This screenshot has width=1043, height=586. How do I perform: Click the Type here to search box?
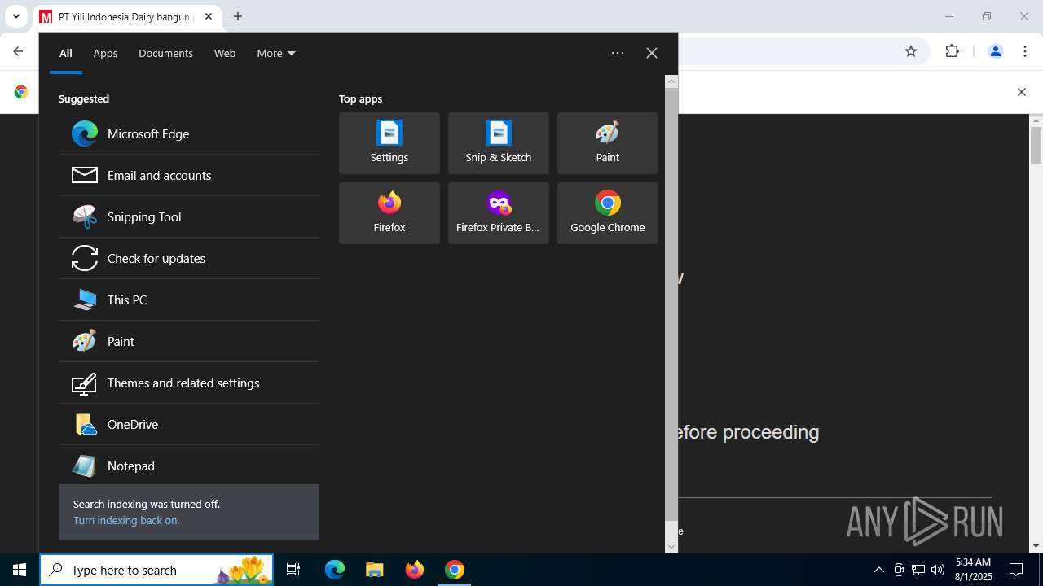point(156,570)
